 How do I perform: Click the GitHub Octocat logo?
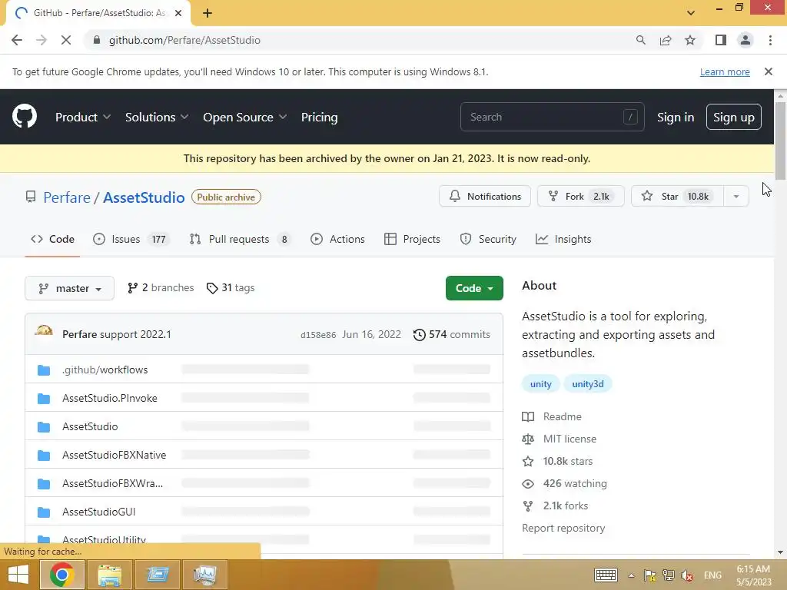click(25, 117)
